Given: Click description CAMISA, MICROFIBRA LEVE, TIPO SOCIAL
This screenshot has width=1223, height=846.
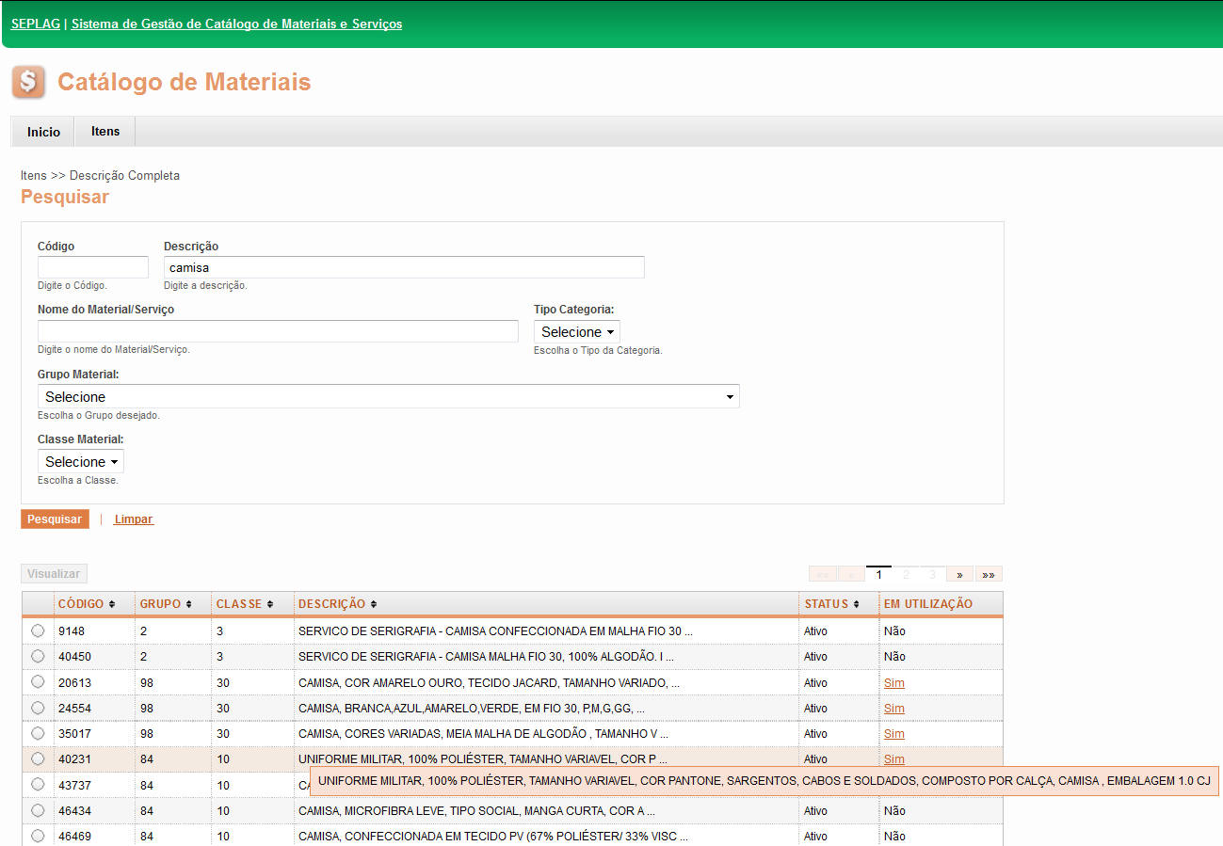Looking at the screenshot, I should [476, 810].
